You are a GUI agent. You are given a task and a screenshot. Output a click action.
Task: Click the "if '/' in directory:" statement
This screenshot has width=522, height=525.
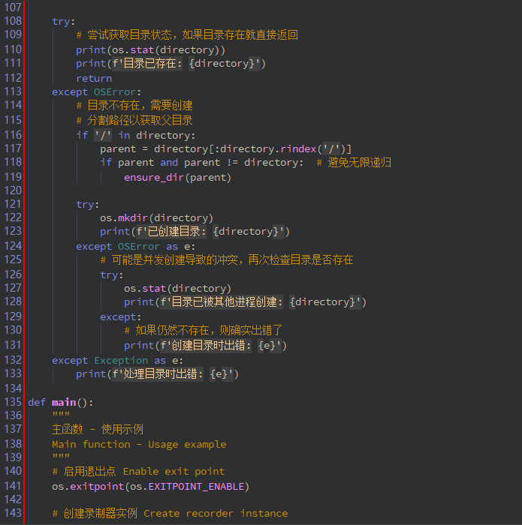[x=135, y=136]
